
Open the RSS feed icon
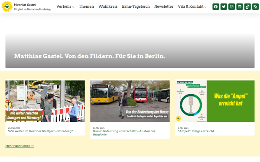point(256,6)
